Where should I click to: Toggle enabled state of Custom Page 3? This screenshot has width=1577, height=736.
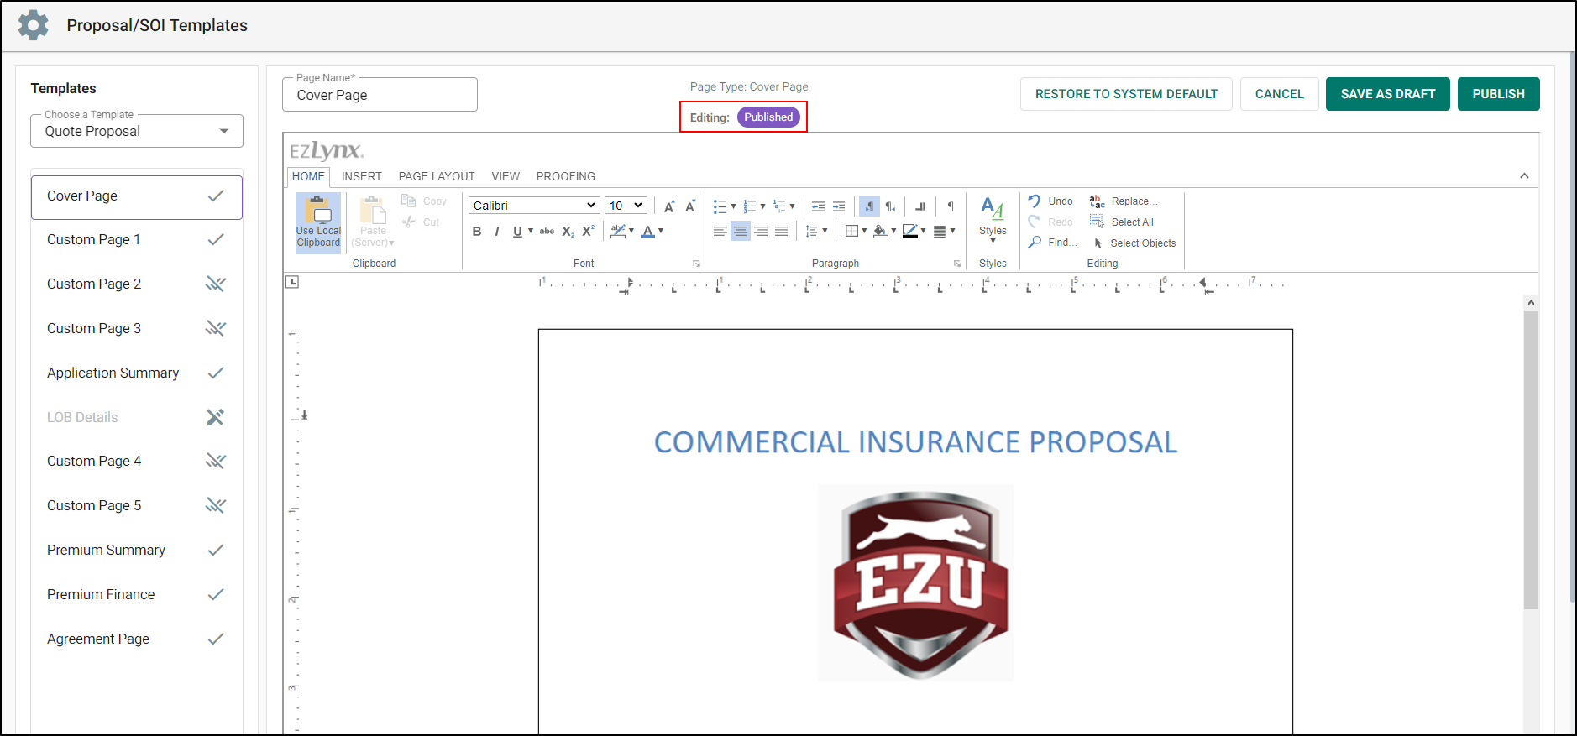[216, 328]
